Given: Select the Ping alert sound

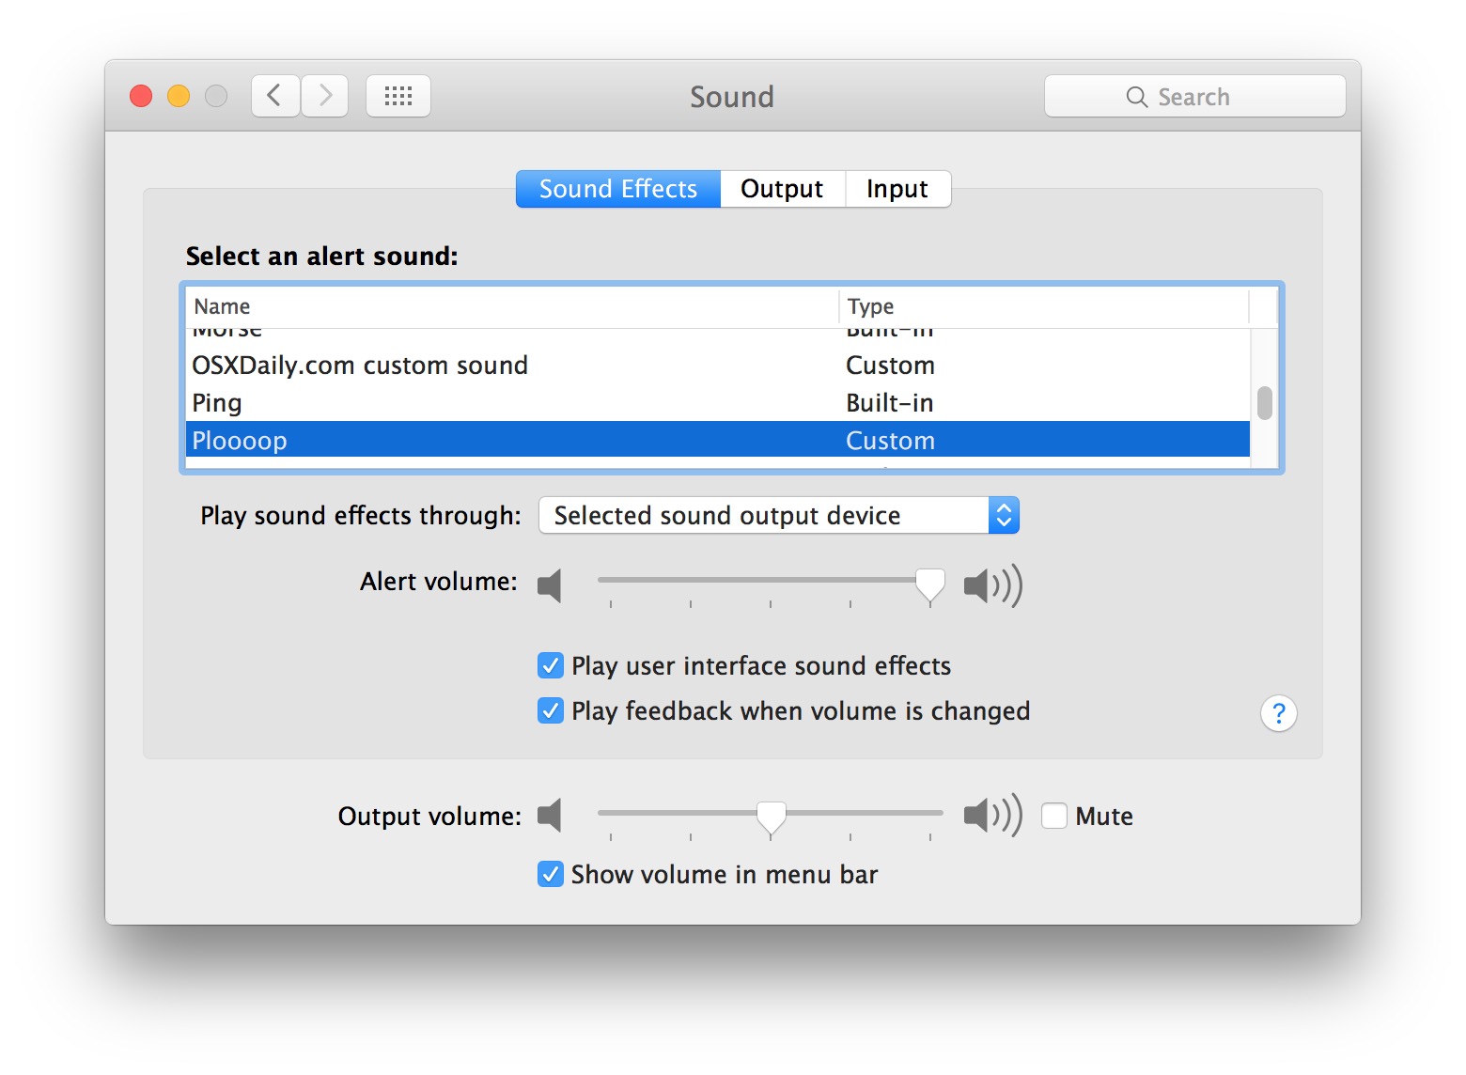Looking at the screenshot, I should 217,402.
